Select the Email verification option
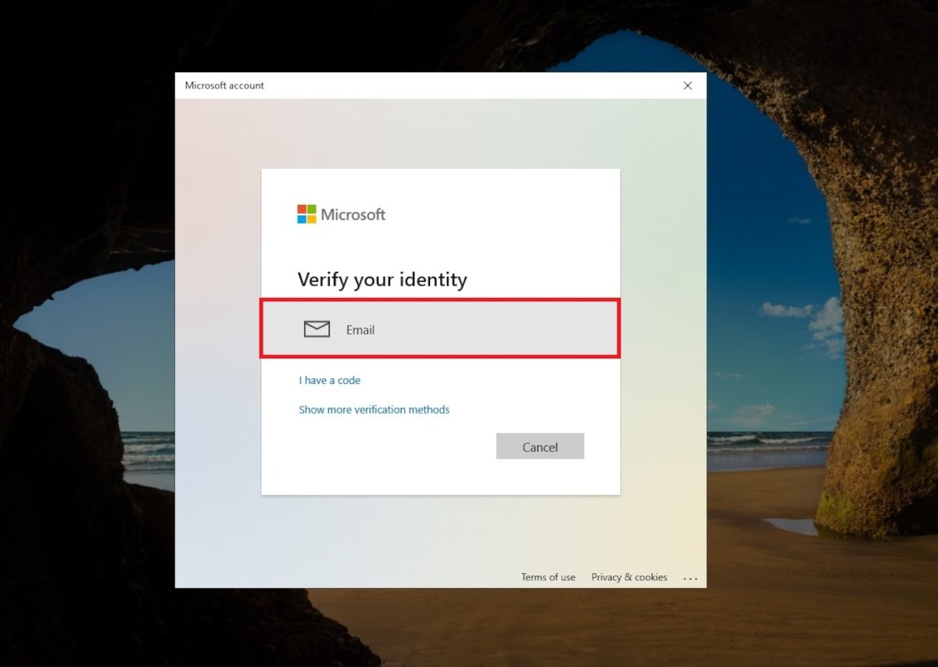 pyautogui.click(x=440, y=329)
